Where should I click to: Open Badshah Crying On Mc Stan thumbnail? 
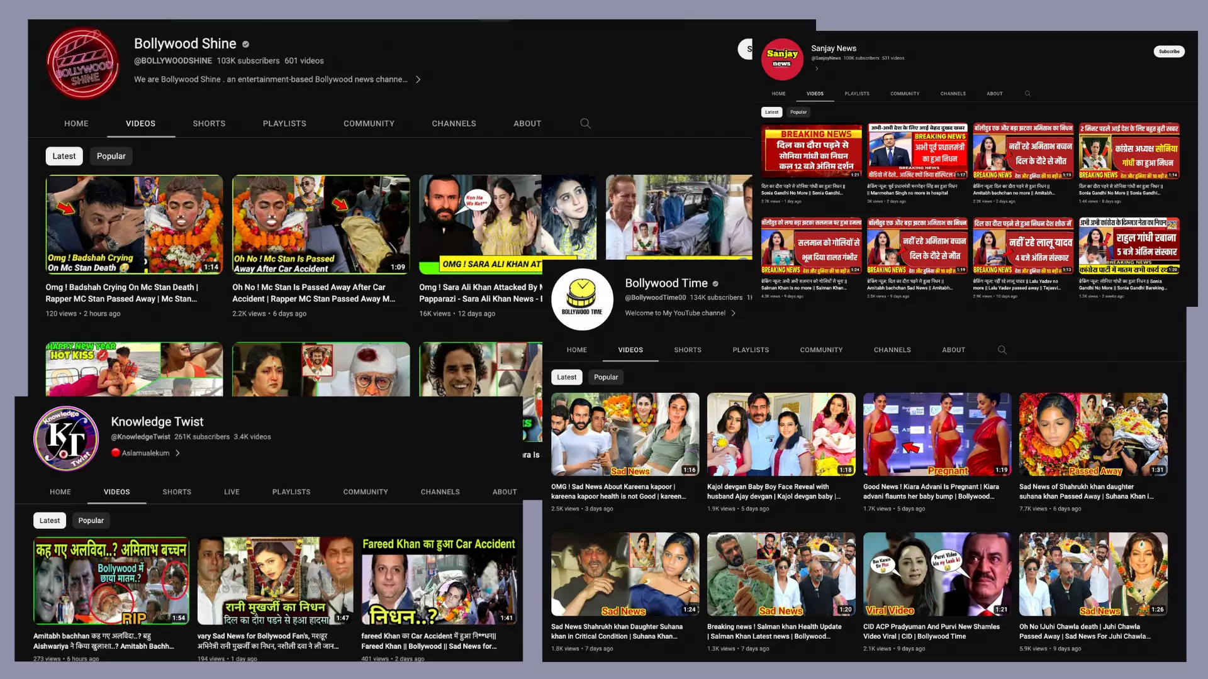(x=134, y=224)
